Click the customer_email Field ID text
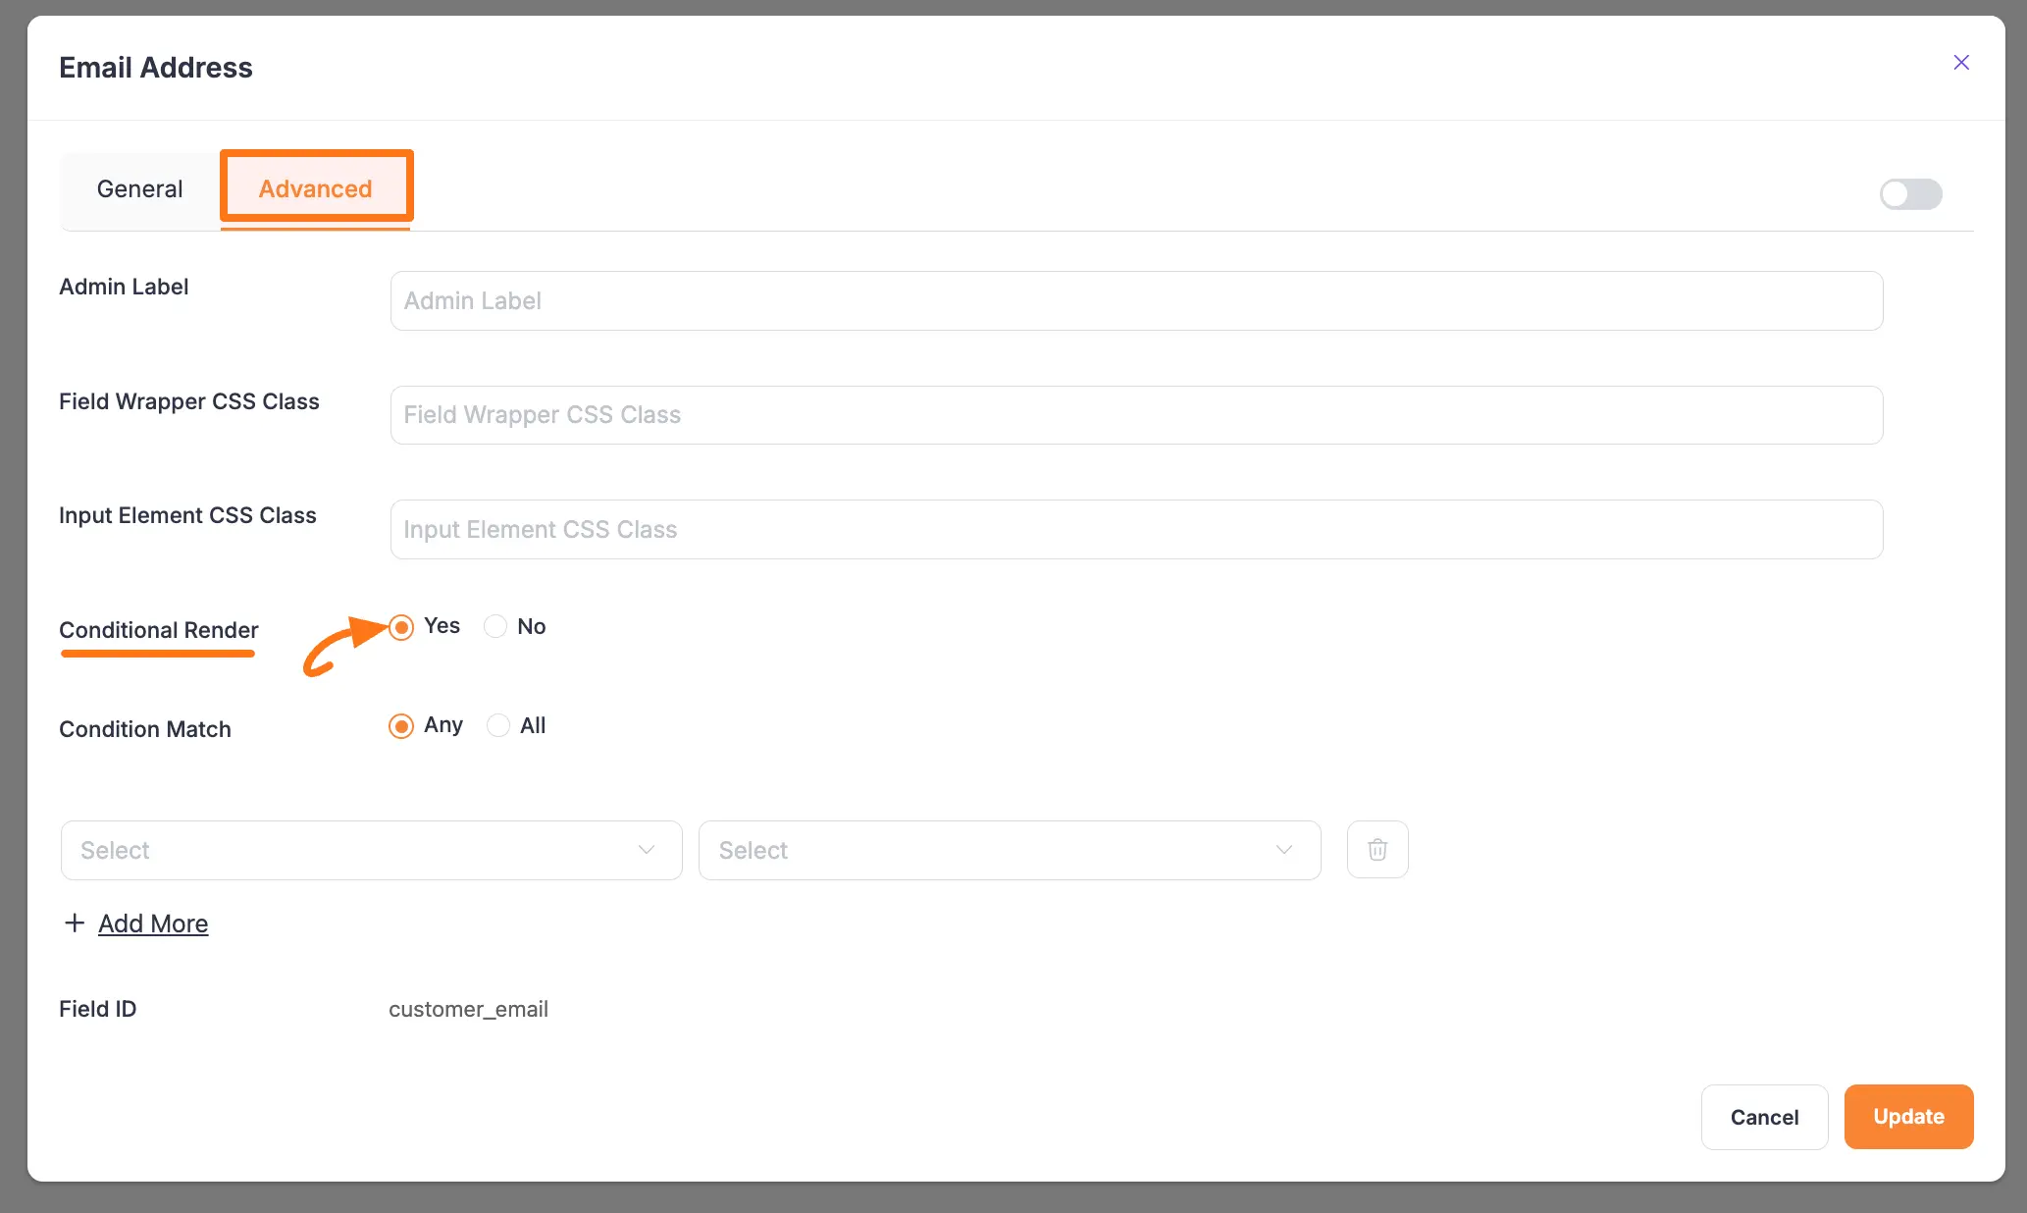2027x1213 pixels. pyautogui.click(x=468, y=1008)
